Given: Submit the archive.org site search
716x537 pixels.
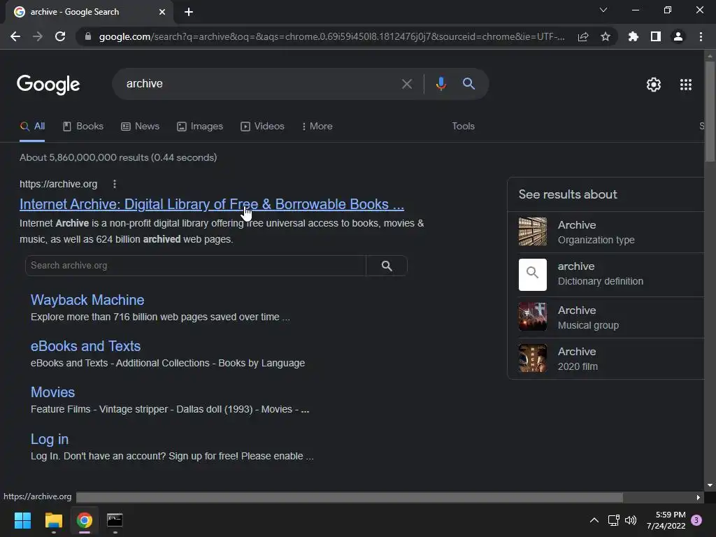Looking at the screenshot, I should click(x=387, y=266).
